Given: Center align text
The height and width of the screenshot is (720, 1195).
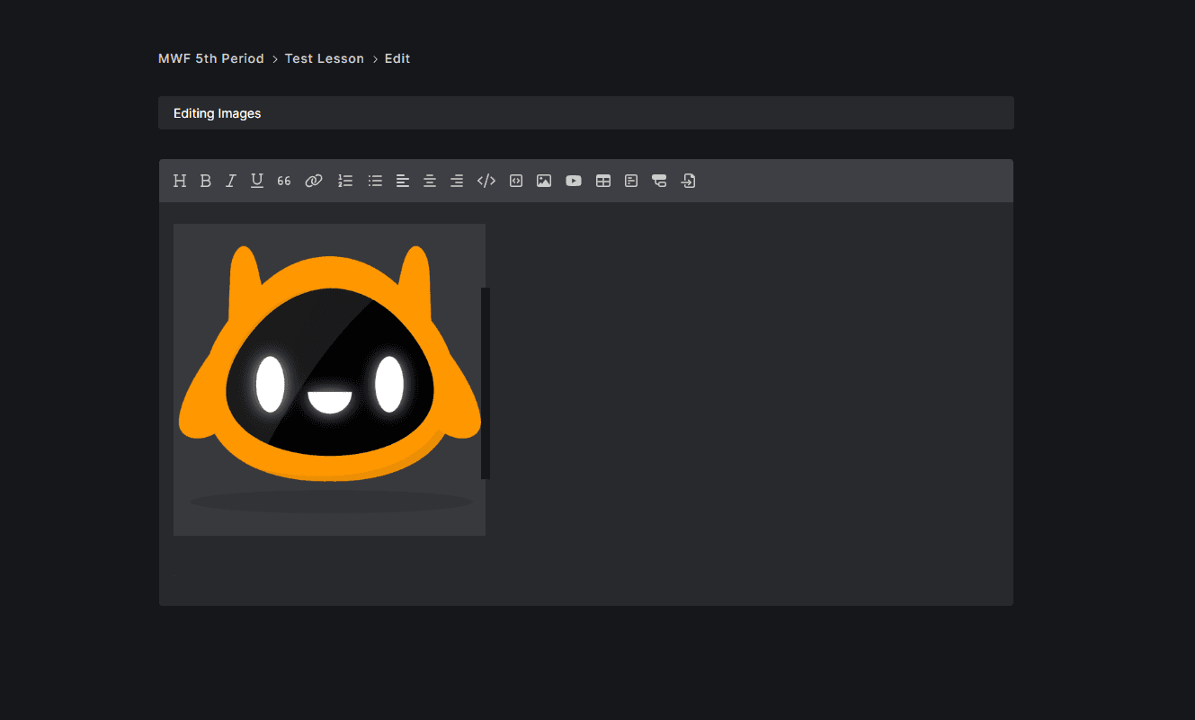Looking at the screenshot, I should pos(430,181).
